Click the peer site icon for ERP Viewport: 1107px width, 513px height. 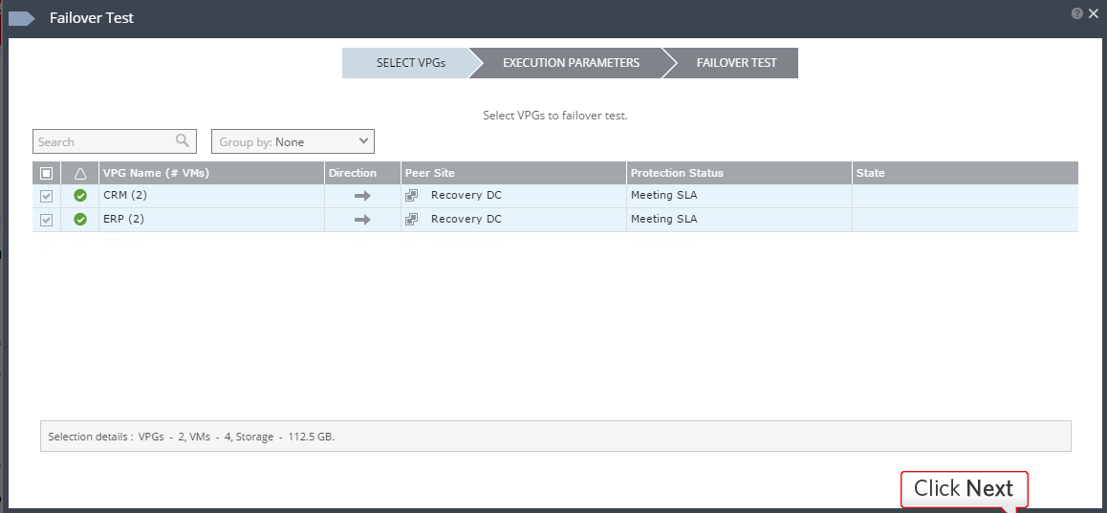click(x=412, y=220)
